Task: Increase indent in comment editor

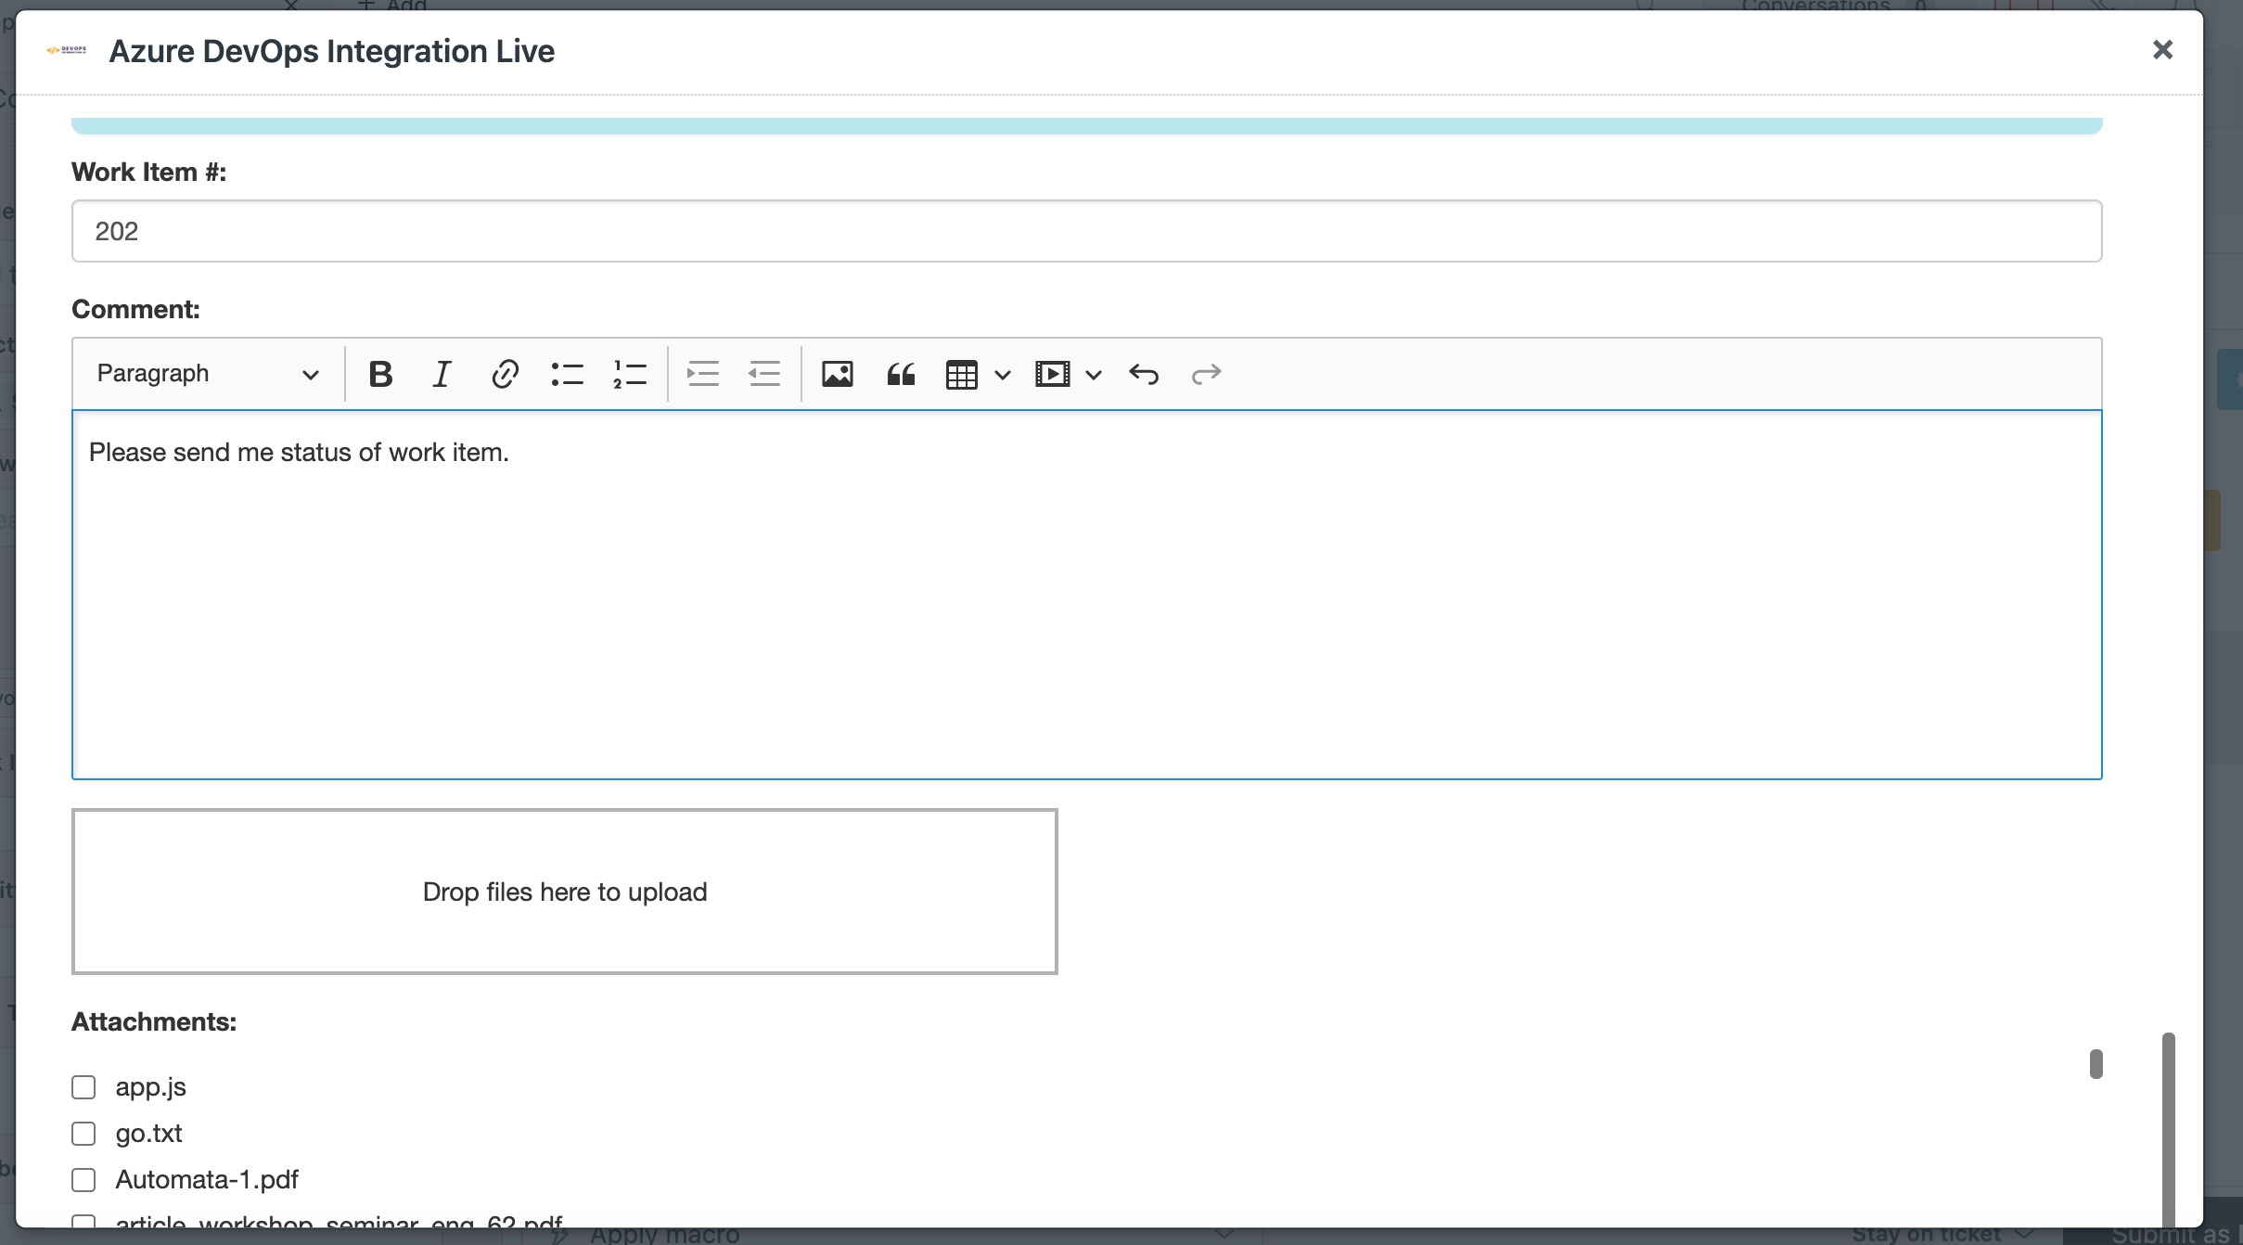Action: (x=702, y=374)
